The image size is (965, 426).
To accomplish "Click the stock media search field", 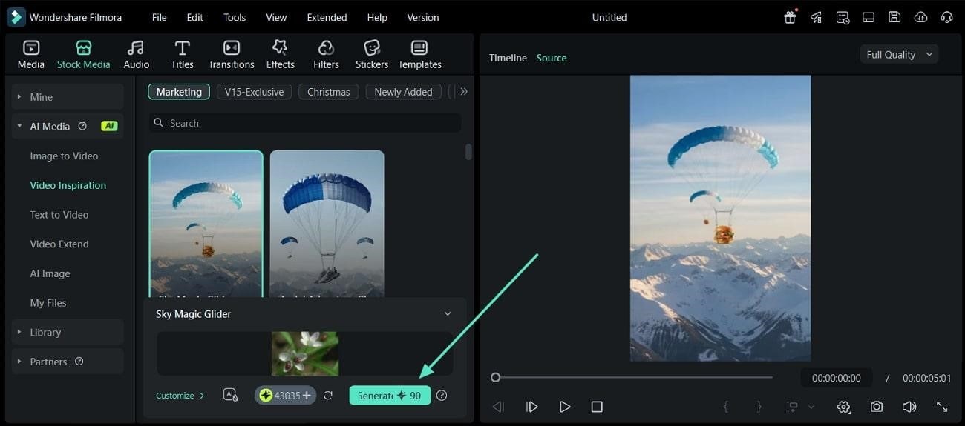I will pyautogui.click(x=305, y=123).
